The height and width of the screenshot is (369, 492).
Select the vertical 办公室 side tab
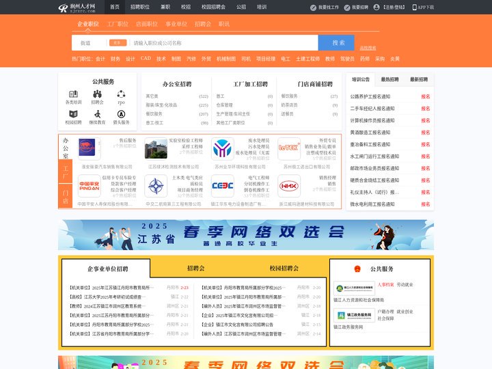coord(66,148)
